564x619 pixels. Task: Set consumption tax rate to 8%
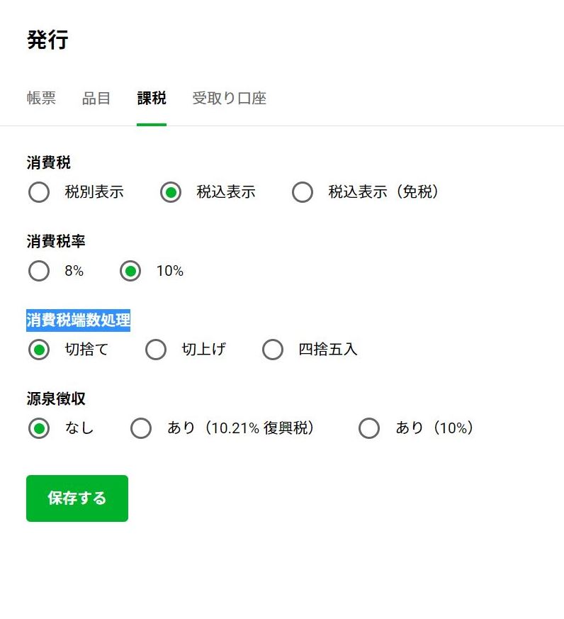pos(39,271)
